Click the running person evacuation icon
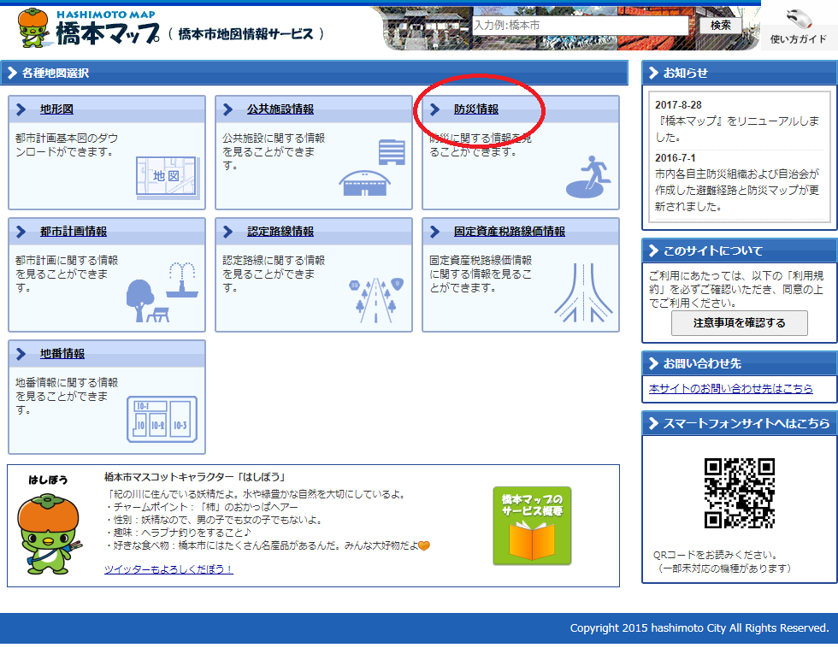The width and height of the screenshot is (838, 648). click(591, 177)
